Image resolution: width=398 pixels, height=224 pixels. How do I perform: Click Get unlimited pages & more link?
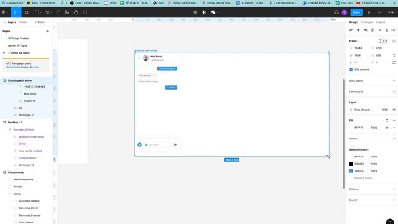click(22, 67)
